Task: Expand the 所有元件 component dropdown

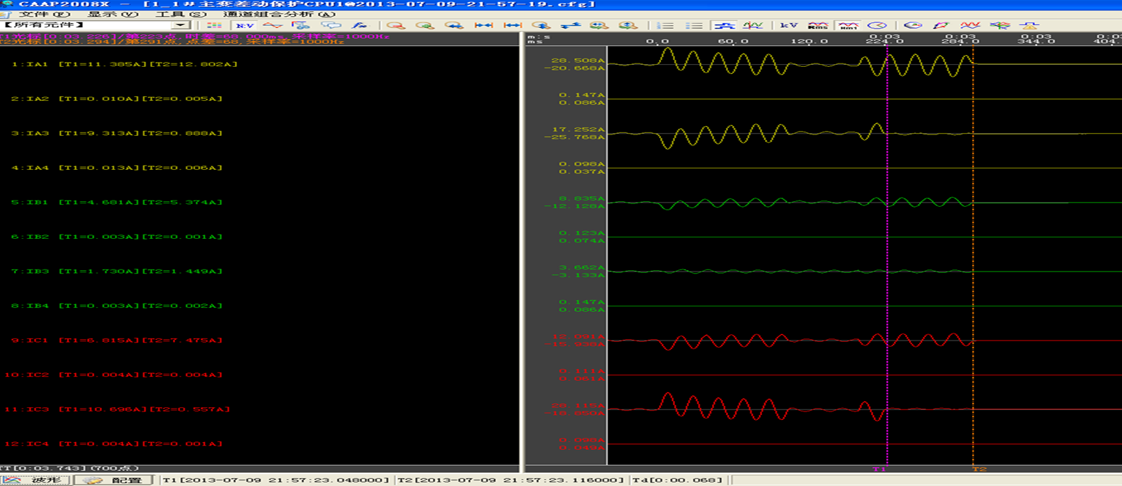Action: click(x=181, y=25)
